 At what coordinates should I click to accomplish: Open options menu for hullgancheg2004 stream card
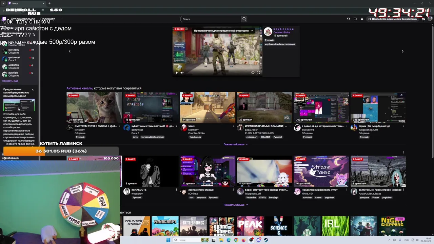(403, 126)
